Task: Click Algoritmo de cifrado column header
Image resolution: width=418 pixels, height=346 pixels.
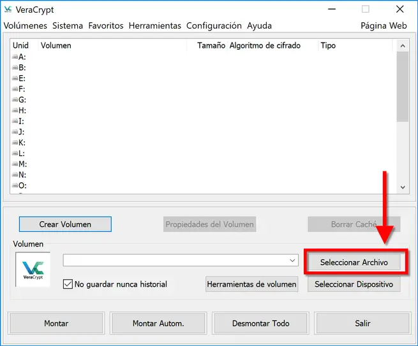Action: (x=272, y=45)
